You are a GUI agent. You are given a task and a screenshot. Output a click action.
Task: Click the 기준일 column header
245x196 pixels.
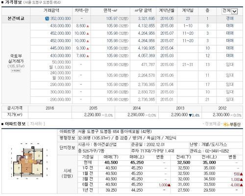pos(88,157)
